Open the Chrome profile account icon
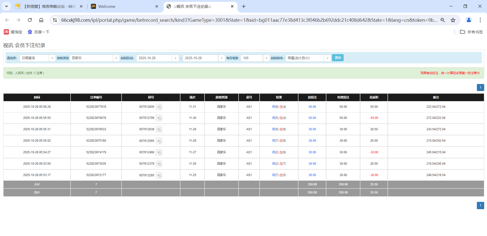Image resolution: width=487 pixels, height=236 pixels. [468, 20]
